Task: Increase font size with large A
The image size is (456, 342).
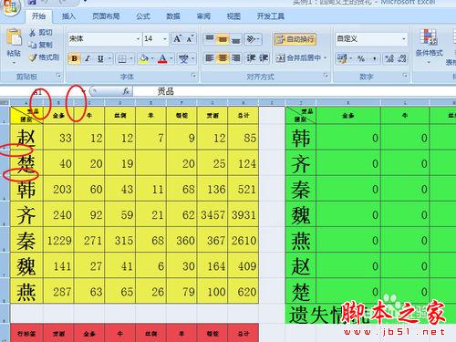Action: (178, 39)
